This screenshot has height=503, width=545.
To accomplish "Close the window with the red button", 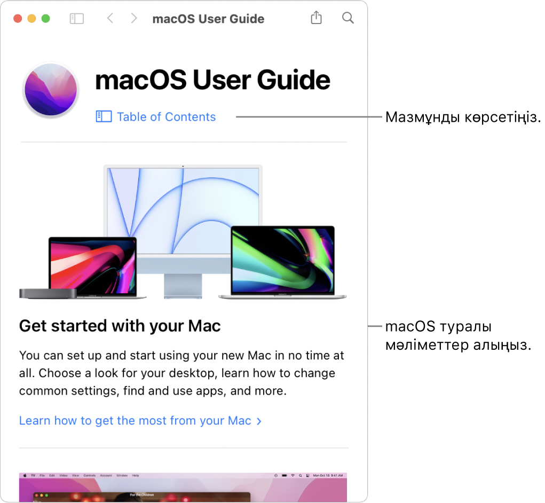I will coord(18,19).
